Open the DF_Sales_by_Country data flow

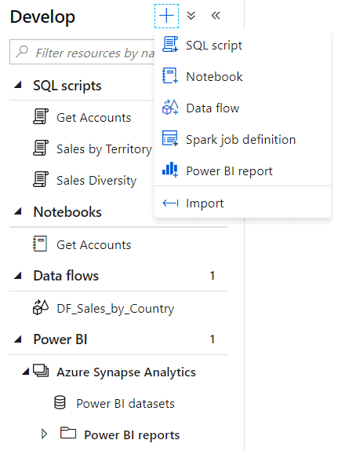click(115, 309)
